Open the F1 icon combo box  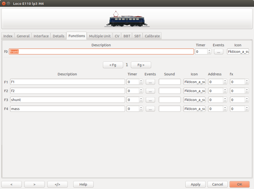coord(194,82)
